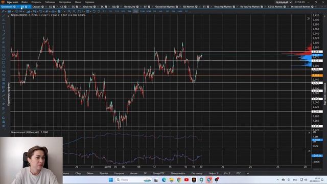Click round check icon on Кластер Nymex tab
Image resolution: width=327 pixels, height=184 pixels.
click(x=234, y=7)
